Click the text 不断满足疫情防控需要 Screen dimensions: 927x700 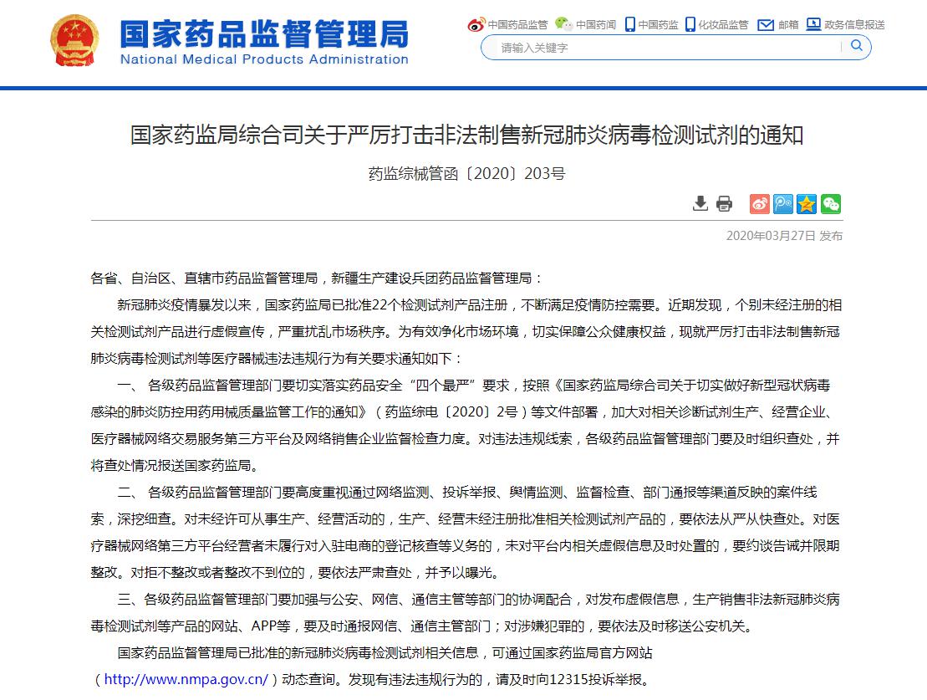(588, 304)
